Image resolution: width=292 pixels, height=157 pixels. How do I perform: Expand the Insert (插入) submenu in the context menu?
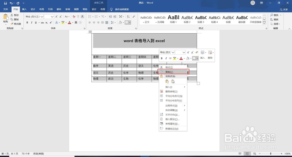point(173,87)
